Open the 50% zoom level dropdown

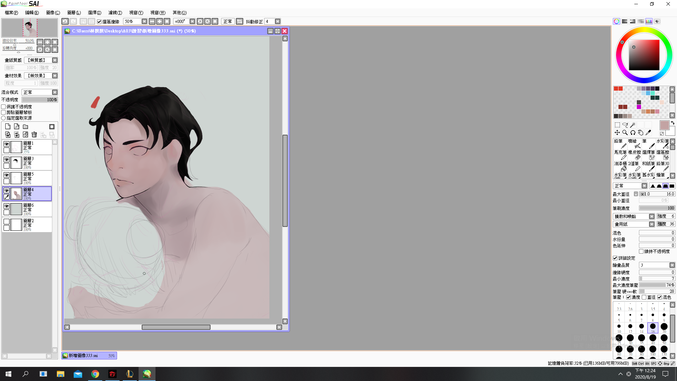[x=144, y=22]
